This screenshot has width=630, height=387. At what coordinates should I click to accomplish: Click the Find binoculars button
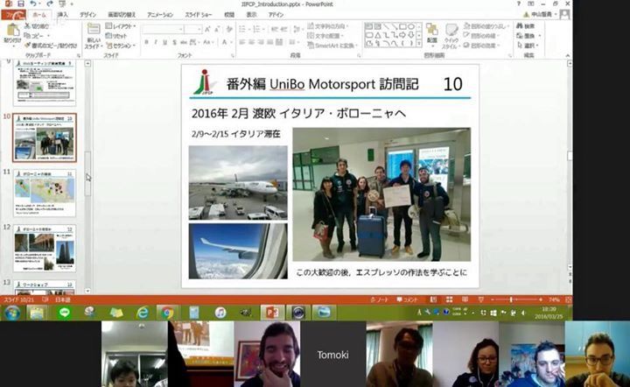point(526,26)
